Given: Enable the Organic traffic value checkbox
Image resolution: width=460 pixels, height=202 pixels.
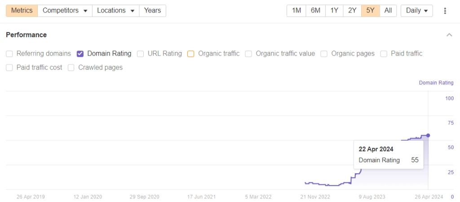Looking at the screenshot, I should coord(248,54).
